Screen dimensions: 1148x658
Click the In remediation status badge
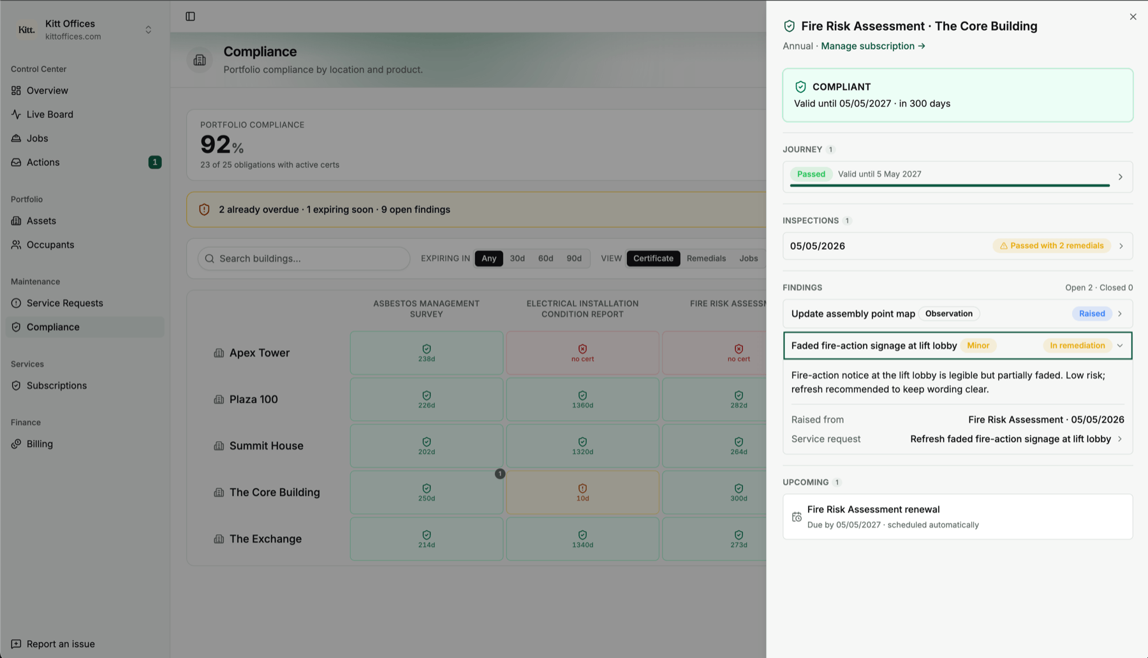(1077, 346)
